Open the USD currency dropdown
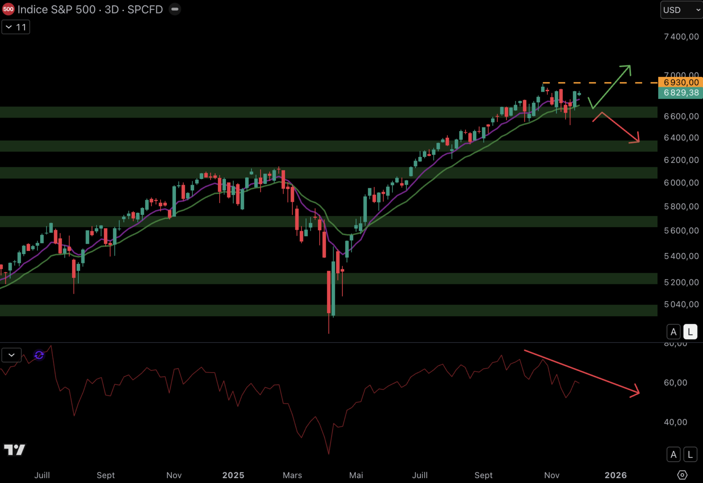This screenshot has height=483, width=703. 682,10
